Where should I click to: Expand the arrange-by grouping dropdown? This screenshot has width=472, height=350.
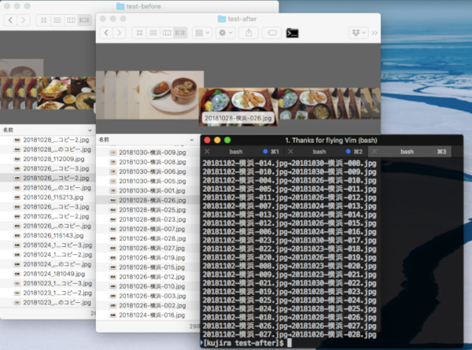[x=201, y=33]
